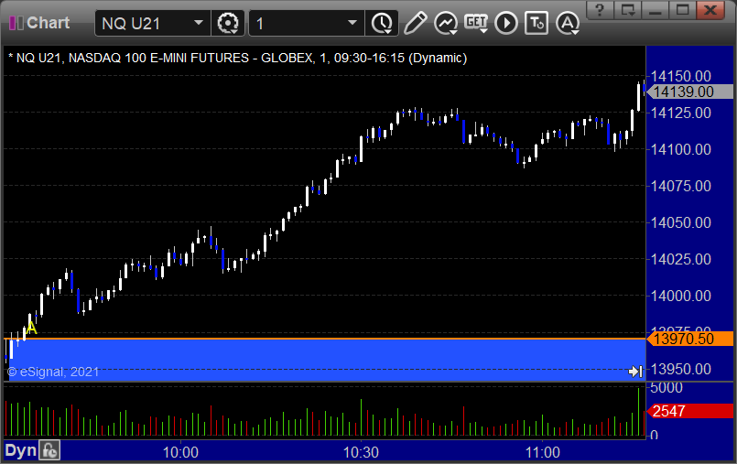Click the 10:00 time axis label

[180, 452]
